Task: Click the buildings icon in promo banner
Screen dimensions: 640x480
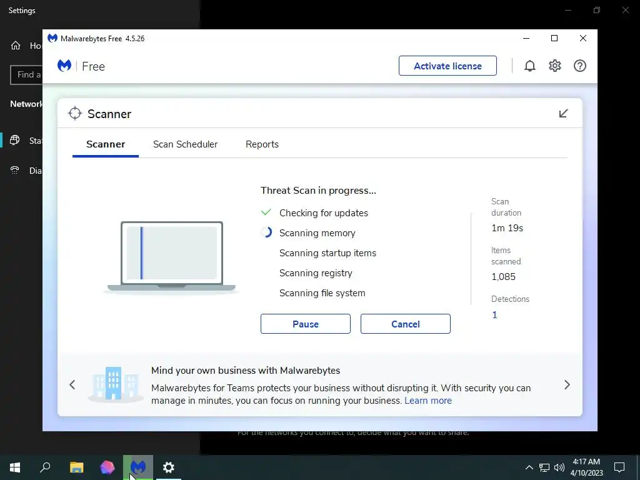Action: [115, 384]
